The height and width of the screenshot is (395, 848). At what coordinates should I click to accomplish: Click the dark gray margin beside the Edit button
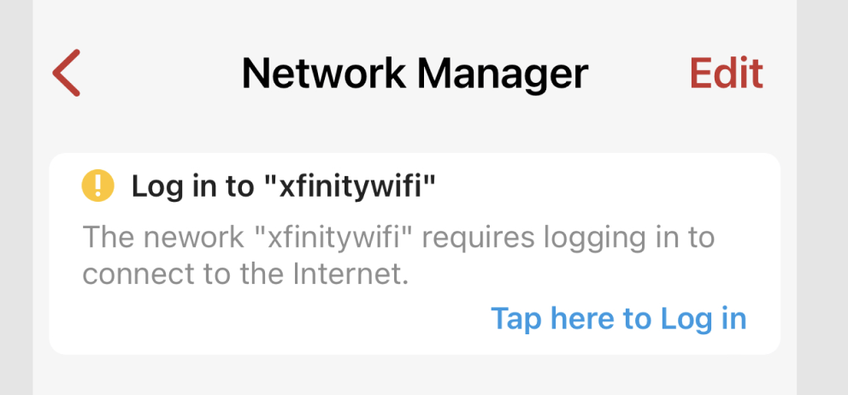[x=822, y=73]
